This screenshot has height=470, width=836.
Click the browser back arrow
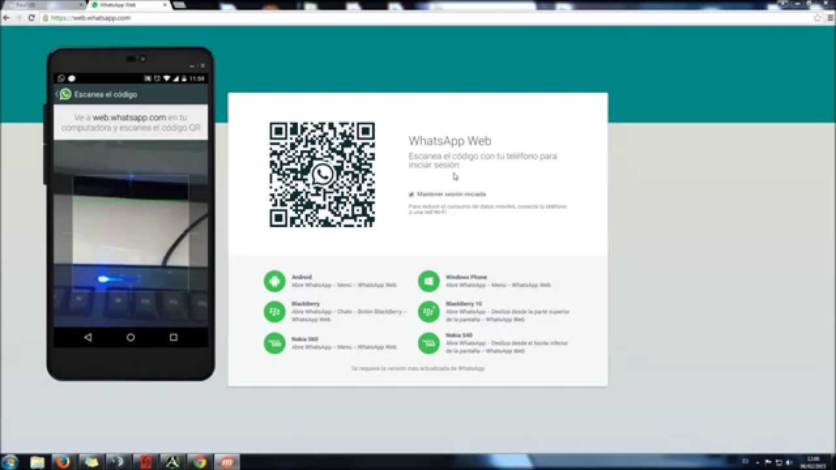7,18
